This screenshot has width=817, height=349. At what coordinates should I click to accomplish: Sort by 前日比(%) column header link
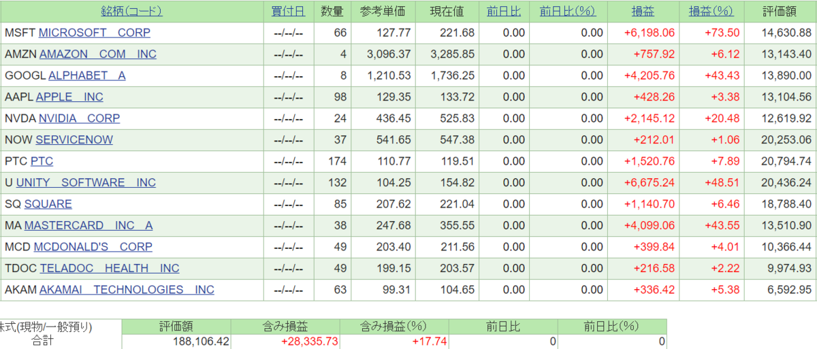pyautogui.click(x=567, y=11)
